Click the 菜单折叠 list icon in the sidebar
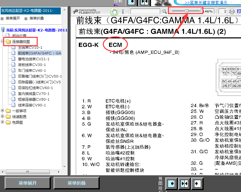The height and width of the screenshot is (192, 241). pyautogui.click(x=26, y=19)
